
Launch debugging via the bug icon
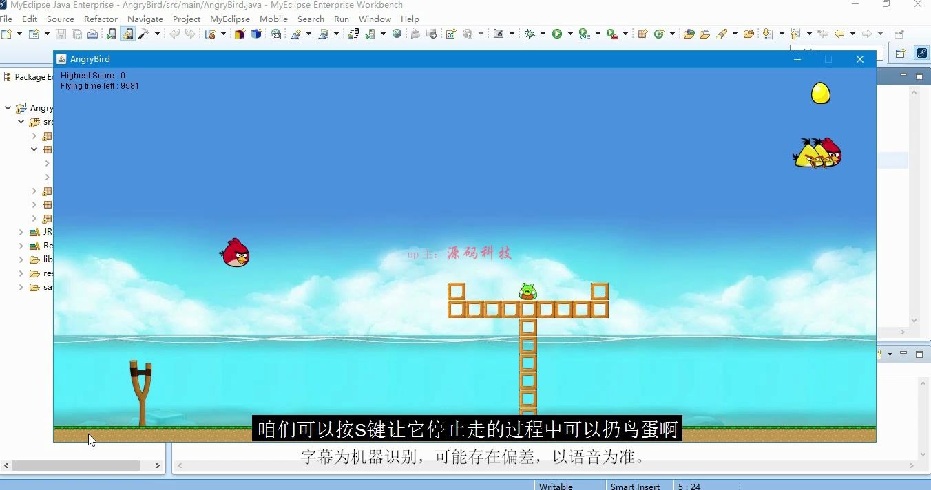(x=531, y=33)
